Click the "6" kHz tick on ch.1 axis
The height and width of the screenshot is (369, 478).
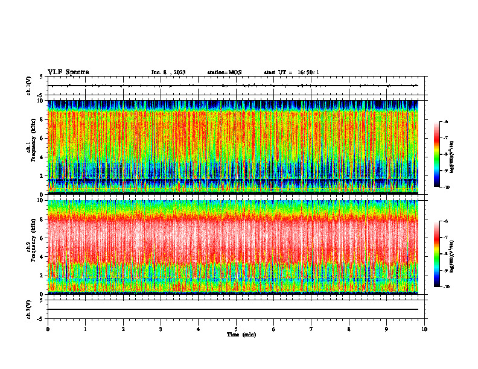point(42,138)
